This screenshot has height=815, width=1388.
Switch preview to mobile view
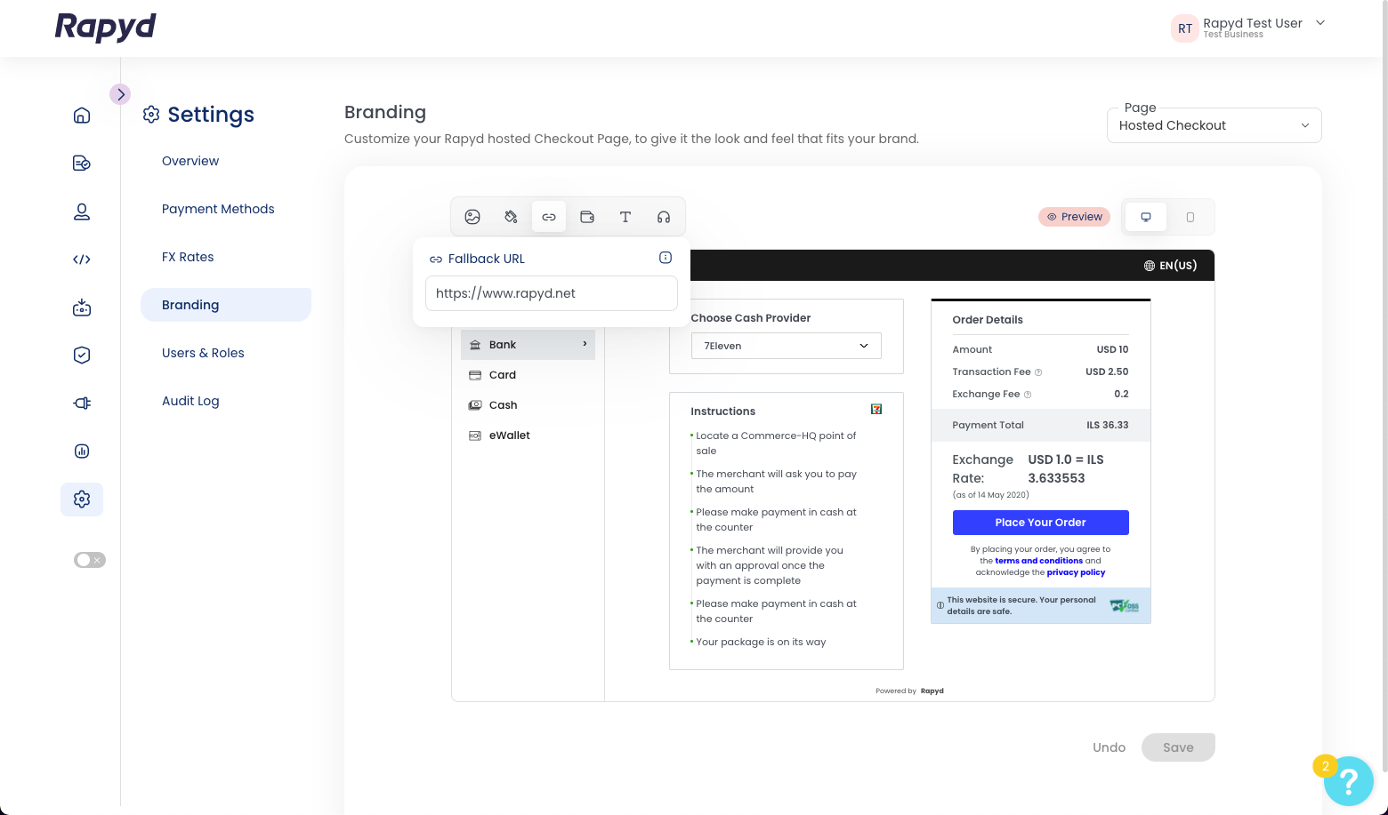pyautogui.click(x=1190, y=217)
